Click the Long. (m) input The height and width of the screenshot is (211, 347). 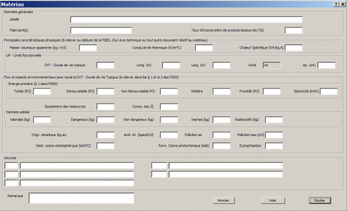tap(171, 65)
